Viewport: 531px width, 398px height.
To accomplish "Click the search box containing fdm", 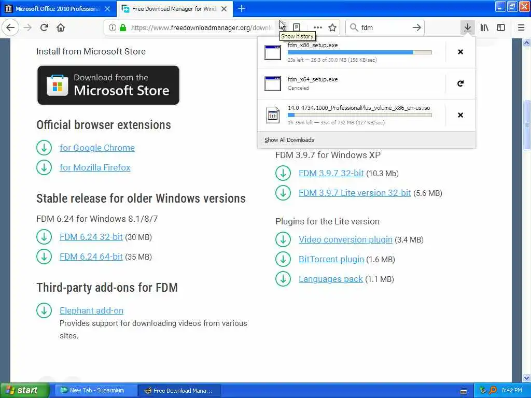I will coord(384,27).
